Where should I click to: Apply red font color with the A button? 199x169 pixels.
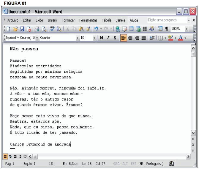coord(181,38)
